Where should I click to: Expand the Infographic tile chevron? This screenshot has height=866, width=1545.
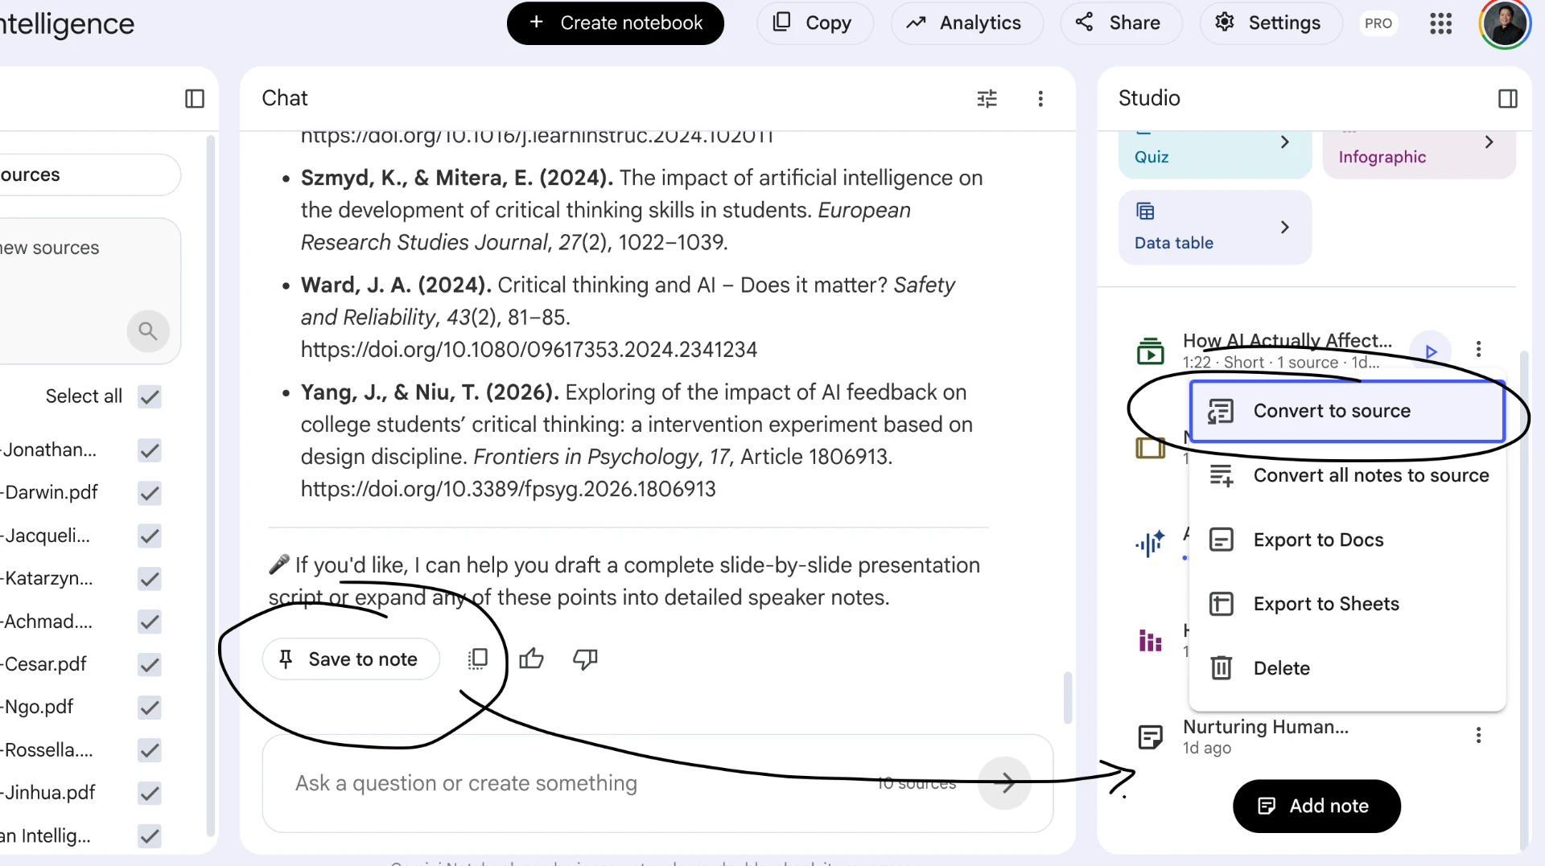tap(1489, 142)
